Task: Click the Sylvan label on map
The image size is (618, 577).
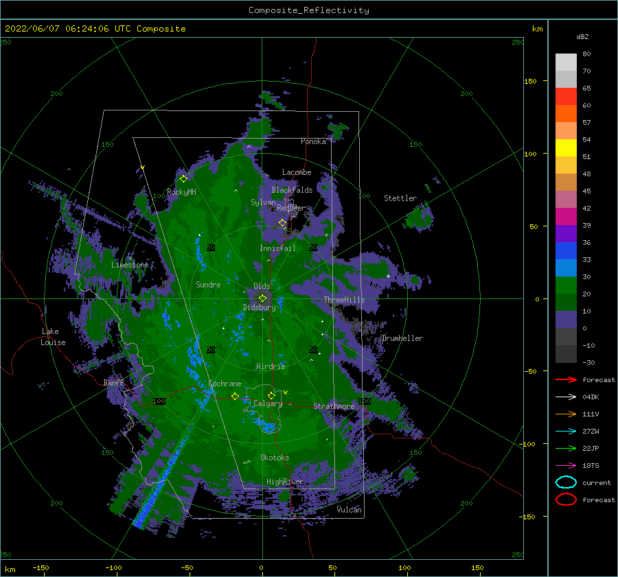Action: pos(263,202)
